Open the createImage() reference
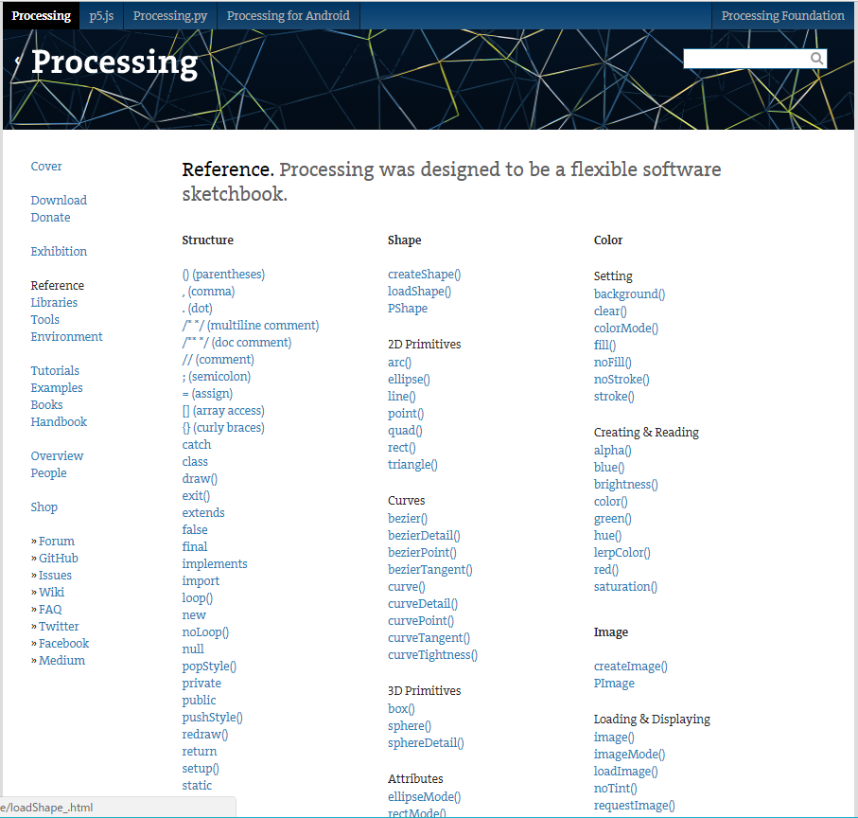The height and width of the screenshot is (818, 858). tap(630, 666)
